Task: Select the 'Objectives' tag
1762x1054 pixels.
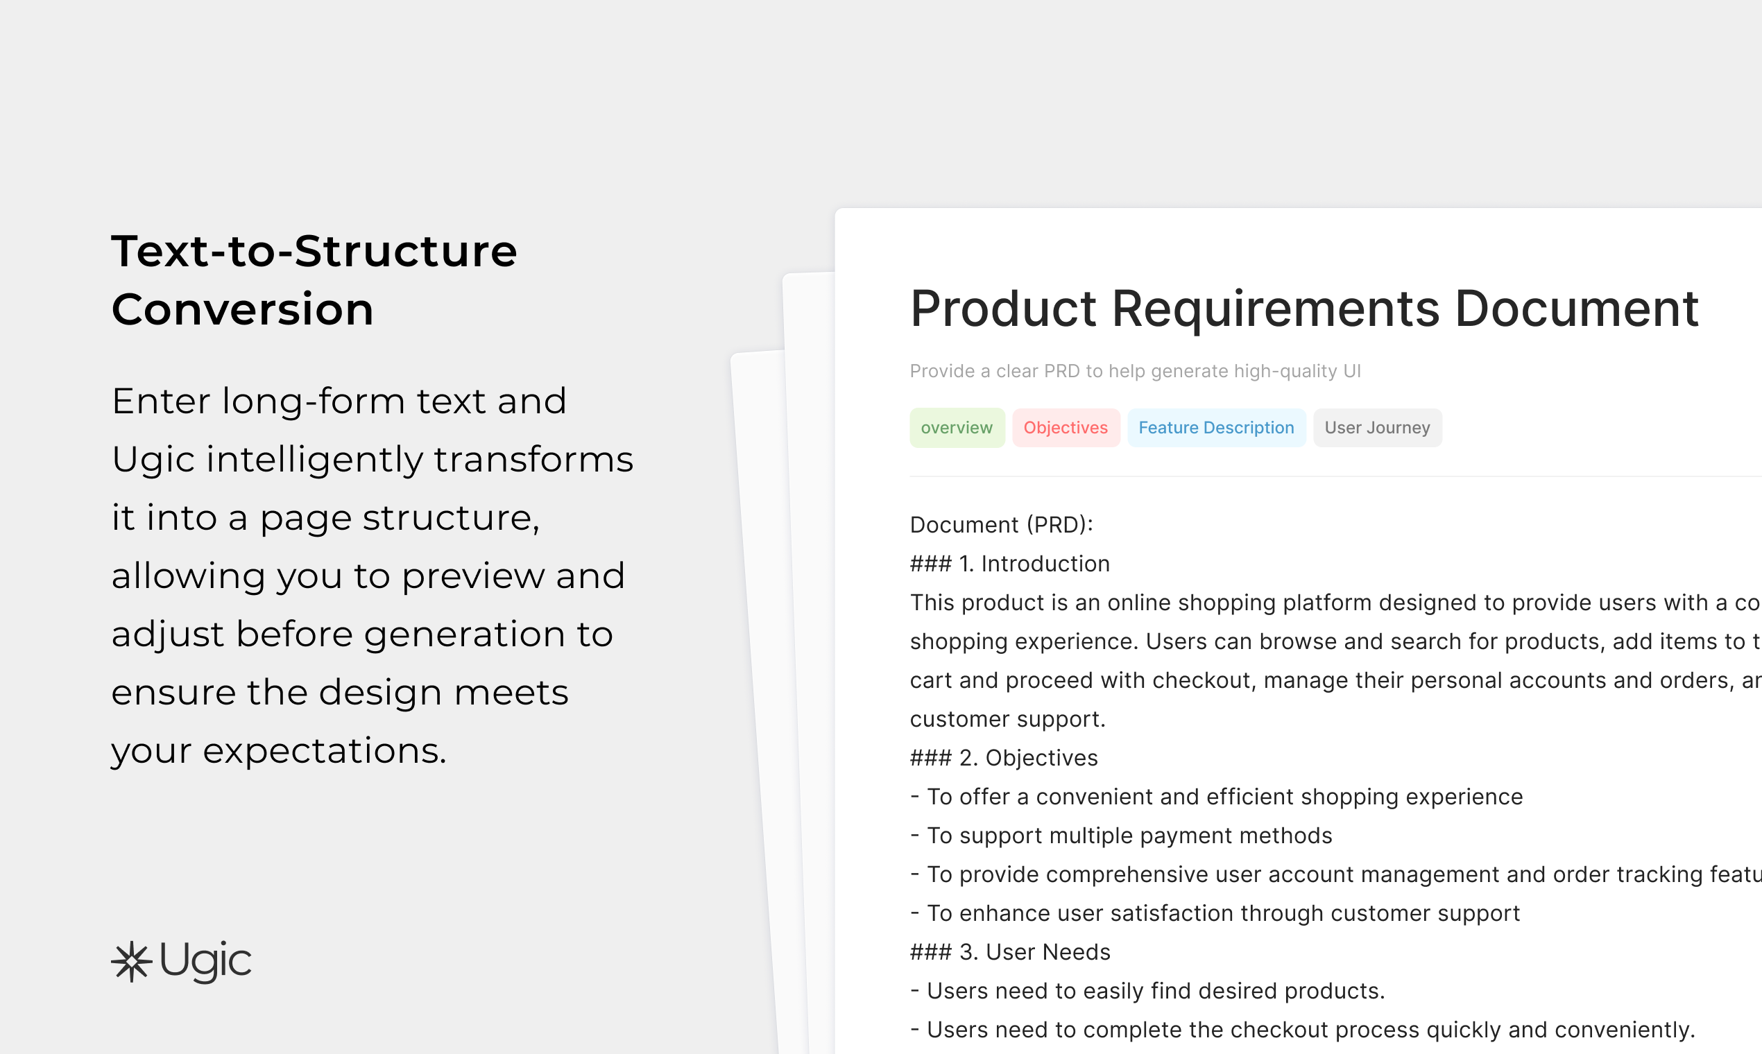Action: click(x=1065, y=428)
